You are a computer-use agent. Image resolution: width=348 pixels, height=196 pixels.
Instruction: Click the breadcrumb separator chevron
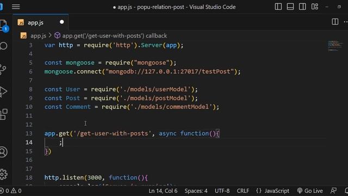coord(50,35)
